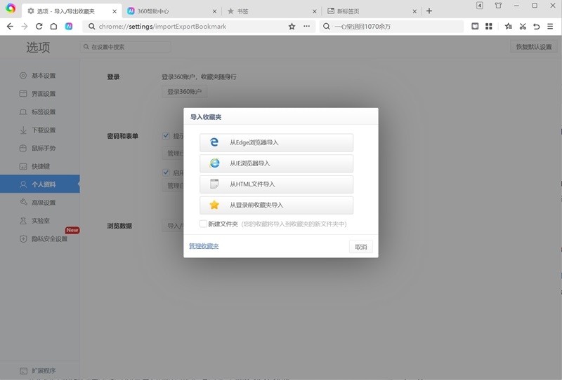Click the search box magnifier icon
Viewport: 562px width, 380px height.
point(326,27)
